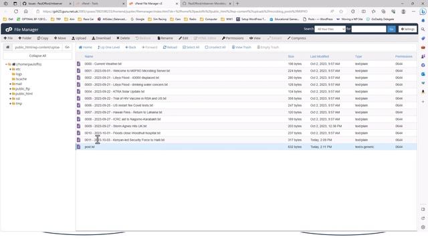
Task: Click the Move toolbar button
Action: pyautogui.click(x=60, y=38)
